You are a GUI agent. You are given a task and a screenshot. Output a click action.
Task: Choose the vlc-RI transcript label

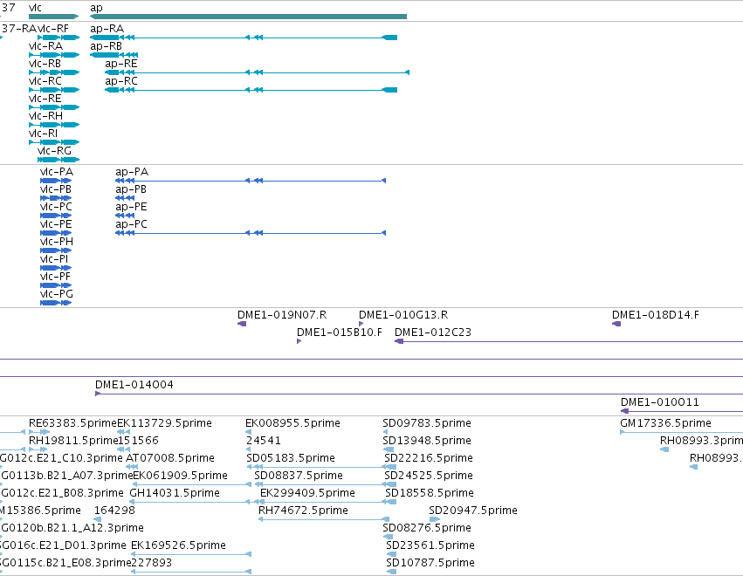coord(43,134)
